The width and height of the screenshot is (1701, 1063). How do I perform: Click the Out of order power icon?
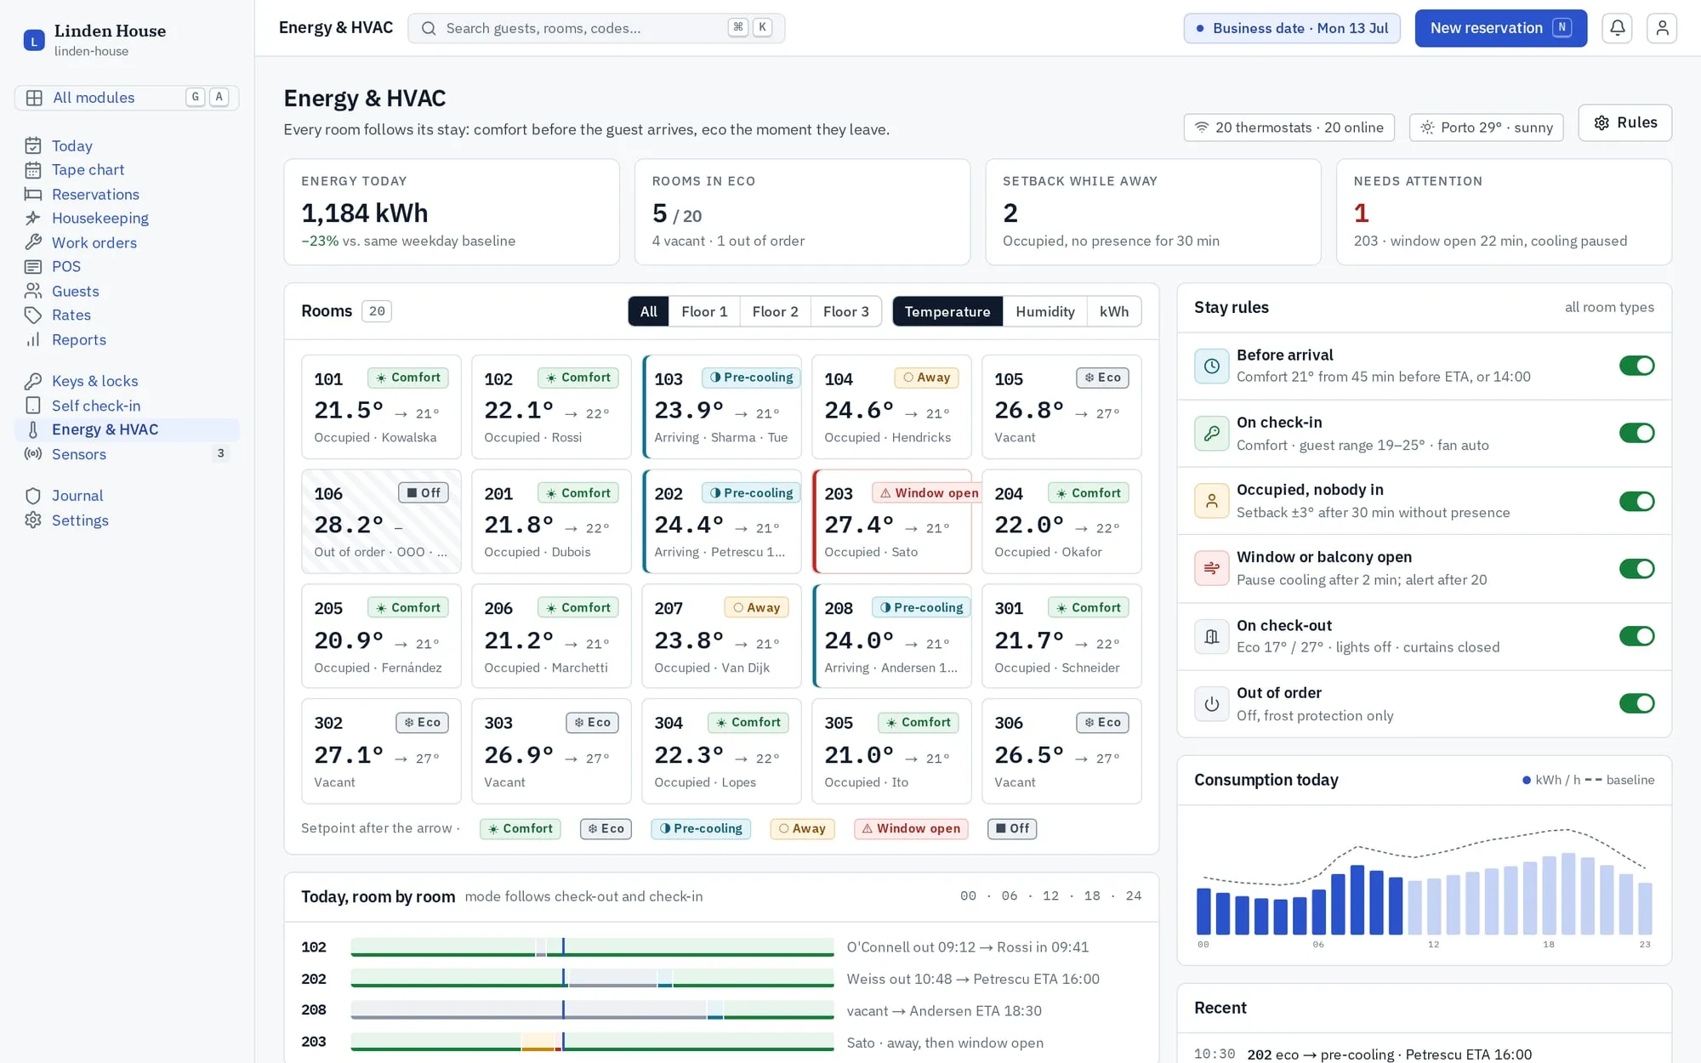click(1211, 703)
